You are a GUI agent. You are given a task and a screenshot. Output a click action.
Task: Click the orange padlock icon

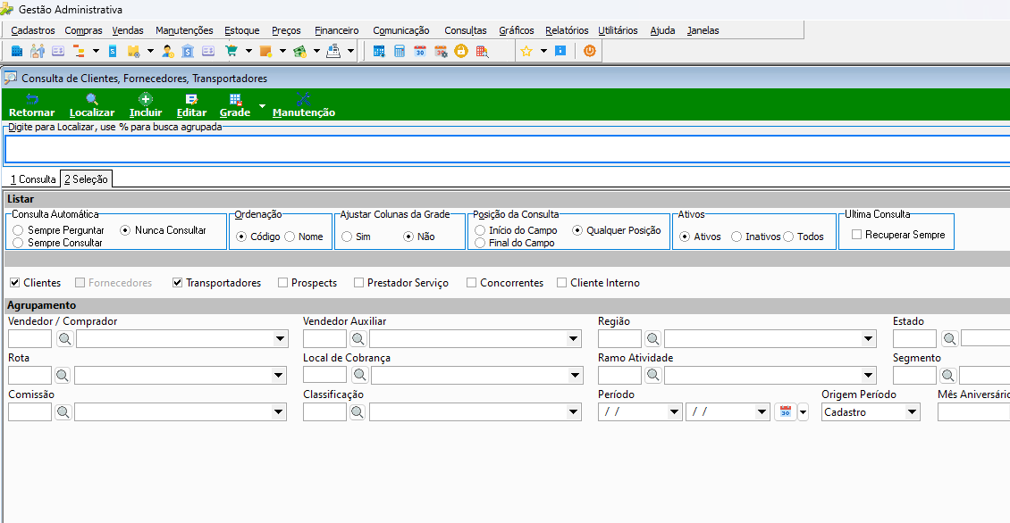point(461,51)
